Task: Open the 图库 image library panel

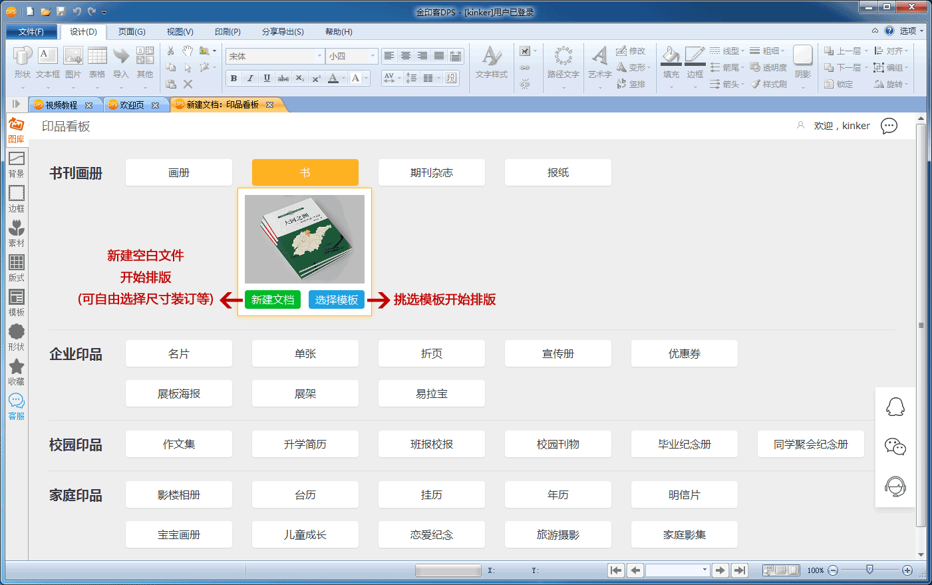Action: 17,129
